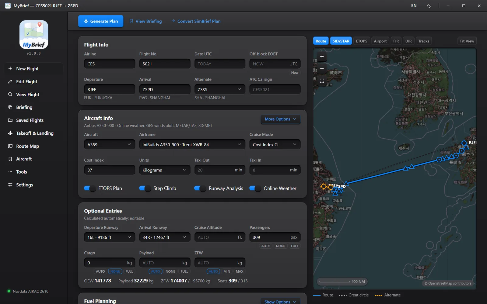Open the Aircraft A359 dropdown

click(110, 145)
